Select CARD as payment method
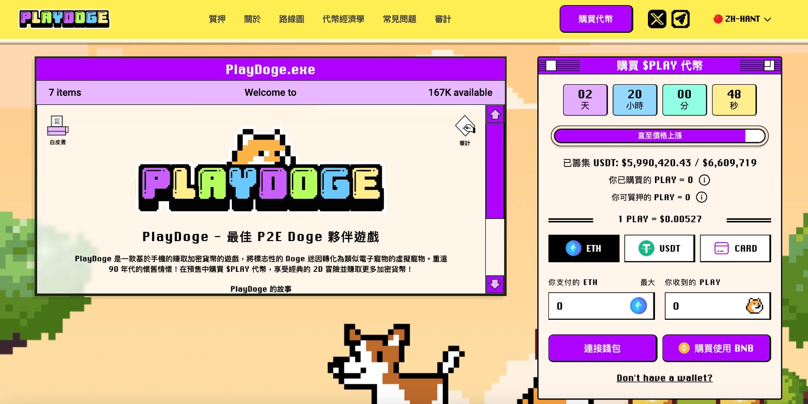 (x=735, y=248)
